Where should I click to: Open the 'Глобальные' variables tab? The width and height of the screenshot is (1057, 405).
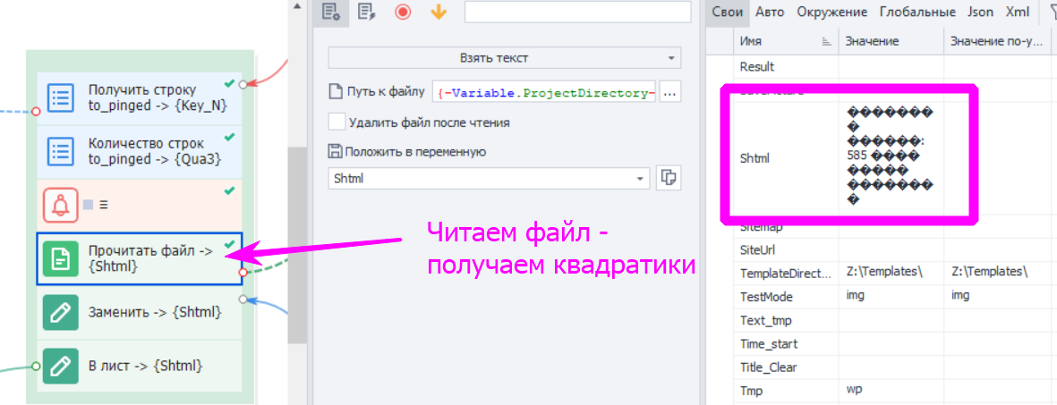[x=917, y=13]
